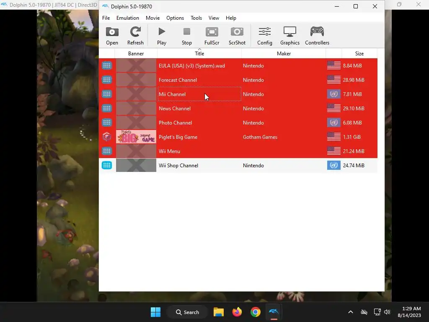Select News Channel title
Viewport: 429px width, 322px height.
pyautogui.click(x=175, y=109)
